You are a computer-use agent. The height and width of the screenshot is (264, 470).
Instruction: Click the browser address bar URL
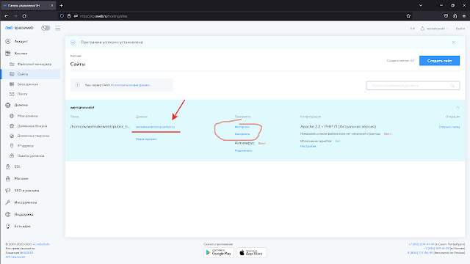[104, 16]
